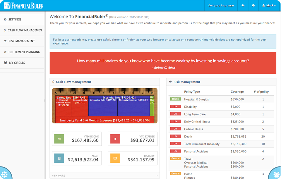The height and width of the screenshot is (179, 281).
Task: Click the green YTD Income icon
Action: pyautogui.click(x=59, y=139)
